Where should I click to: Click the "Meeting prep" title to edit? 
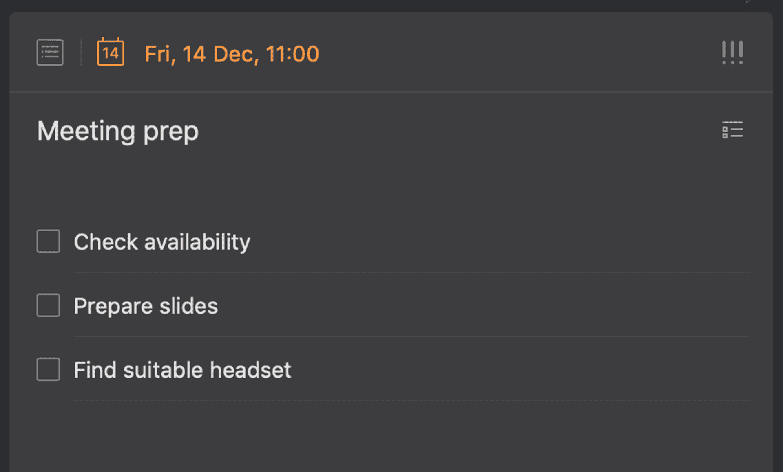tap(117, 131)
